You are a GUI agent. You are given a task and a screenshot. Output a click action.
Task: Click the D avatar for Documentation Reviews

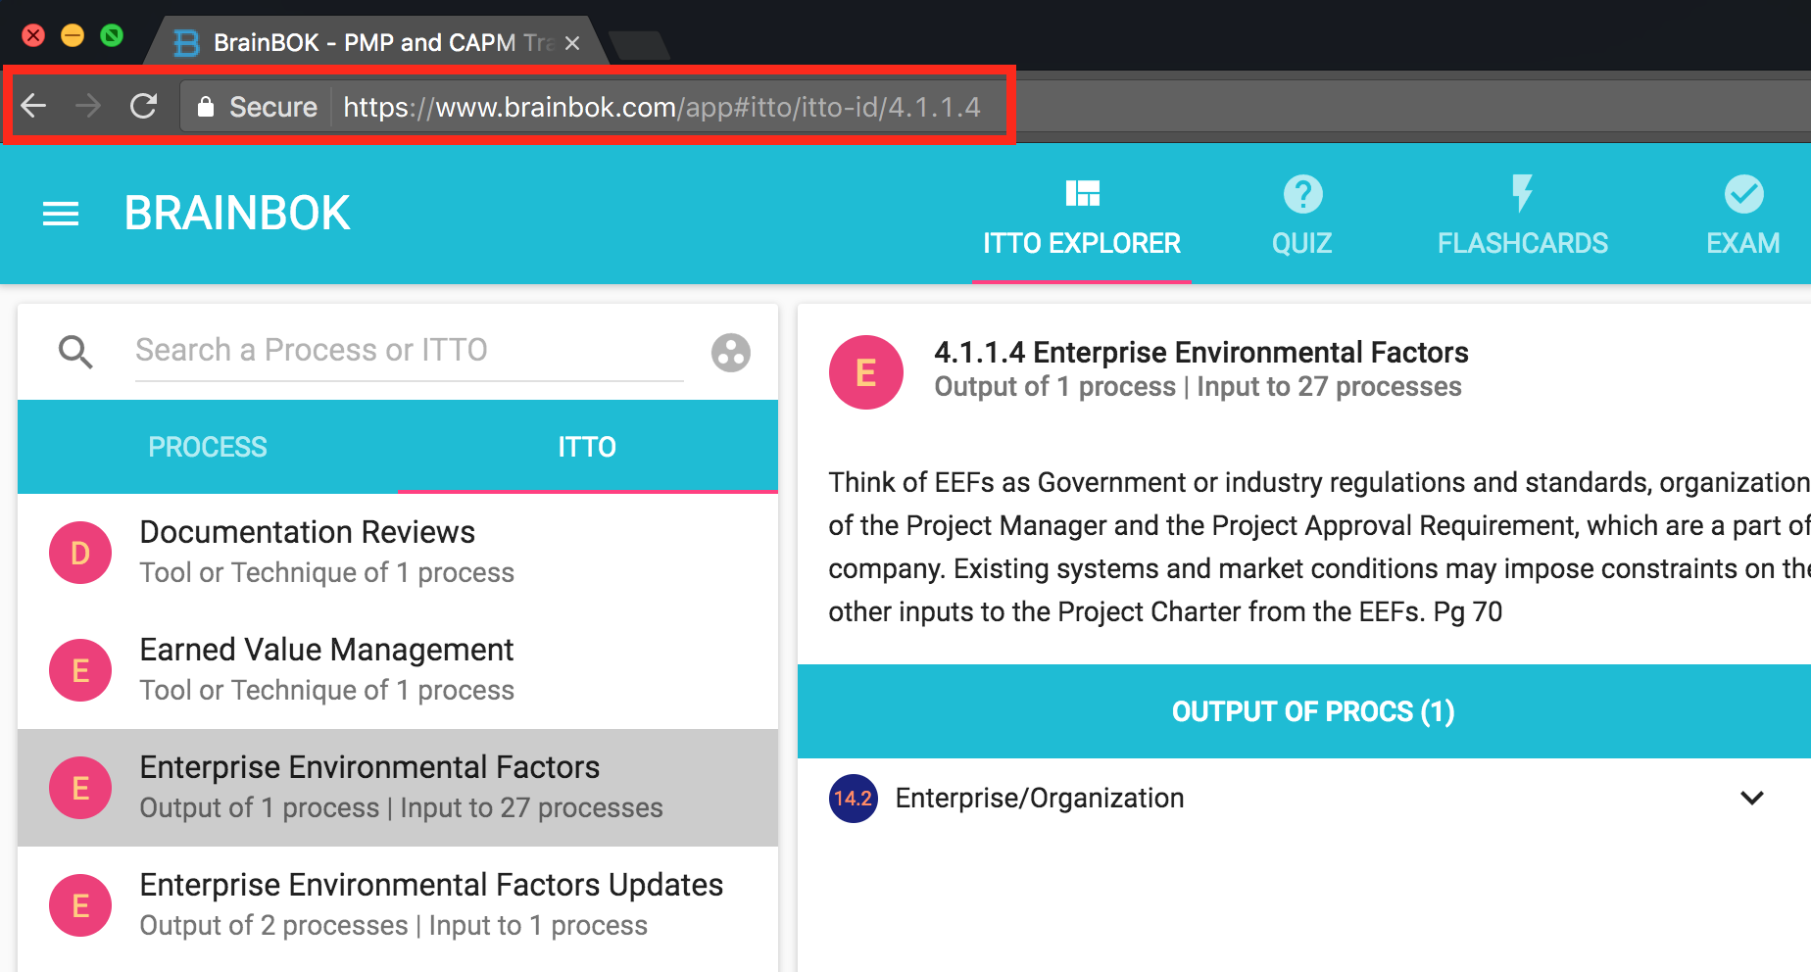(x=80, y=553)
